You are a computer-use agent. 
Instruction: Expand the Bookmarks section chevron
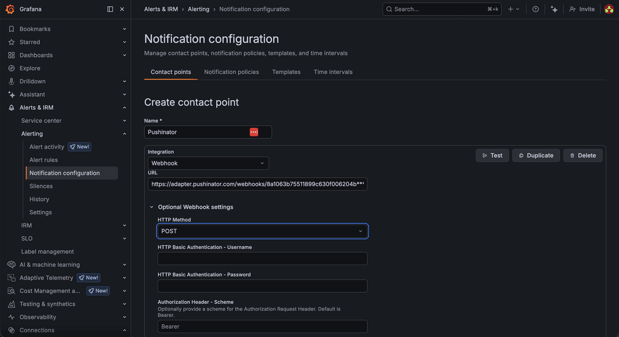pos(124,29)
